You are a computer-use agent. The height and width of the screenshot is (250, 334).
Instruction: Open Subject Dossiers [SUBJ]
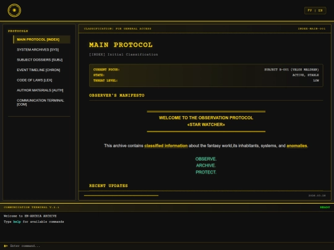[41, 60]
